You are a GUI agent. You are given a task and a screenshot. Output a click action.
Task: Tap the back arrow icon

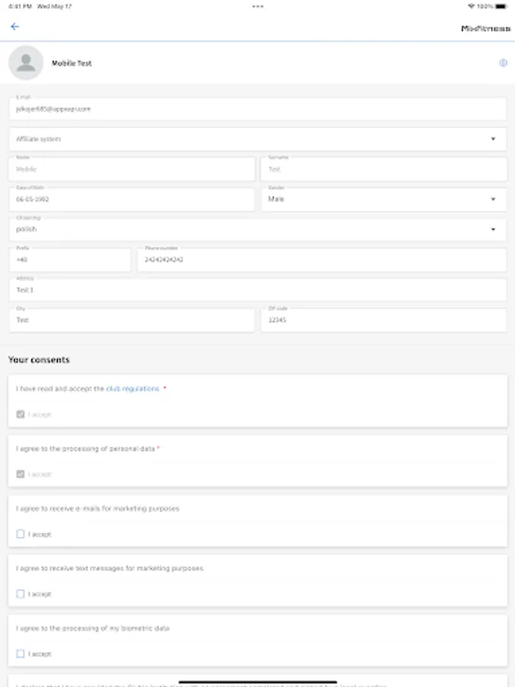[x=14, y=27]
